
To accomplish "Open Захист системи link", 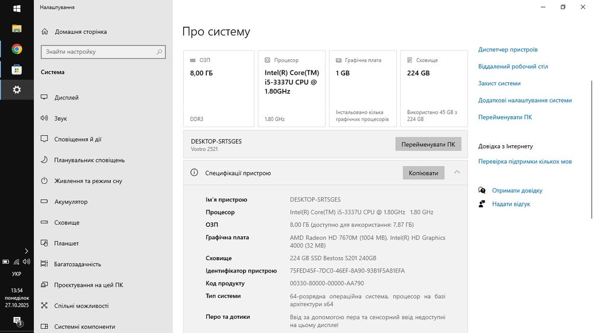I will (499, 84).
